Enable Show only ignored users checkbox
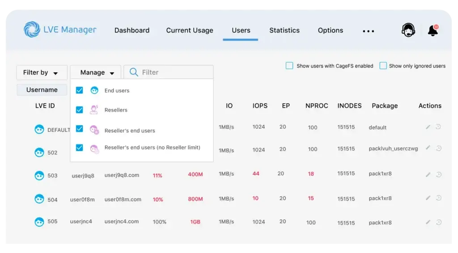458x253 pixels. 383,66
